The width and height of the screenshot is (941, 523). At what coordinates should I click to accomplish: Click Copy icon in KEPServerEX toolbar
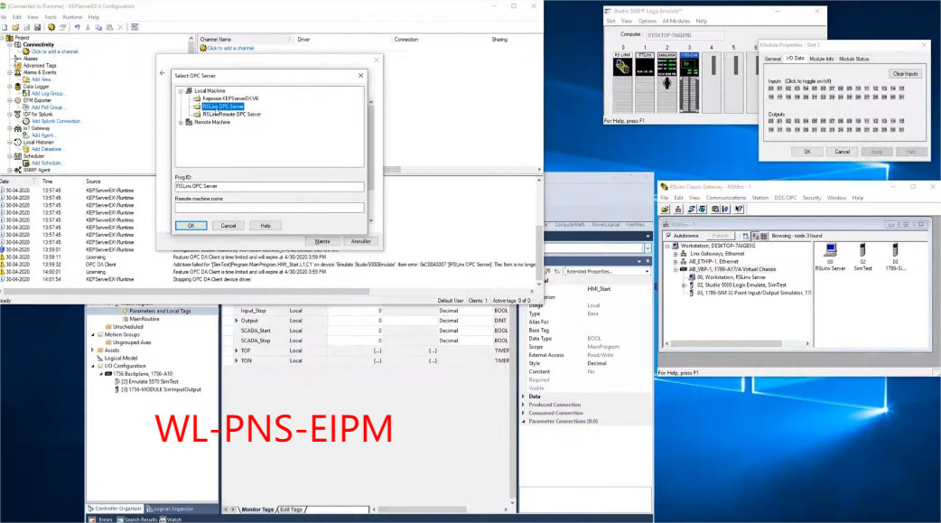point(98,27)
